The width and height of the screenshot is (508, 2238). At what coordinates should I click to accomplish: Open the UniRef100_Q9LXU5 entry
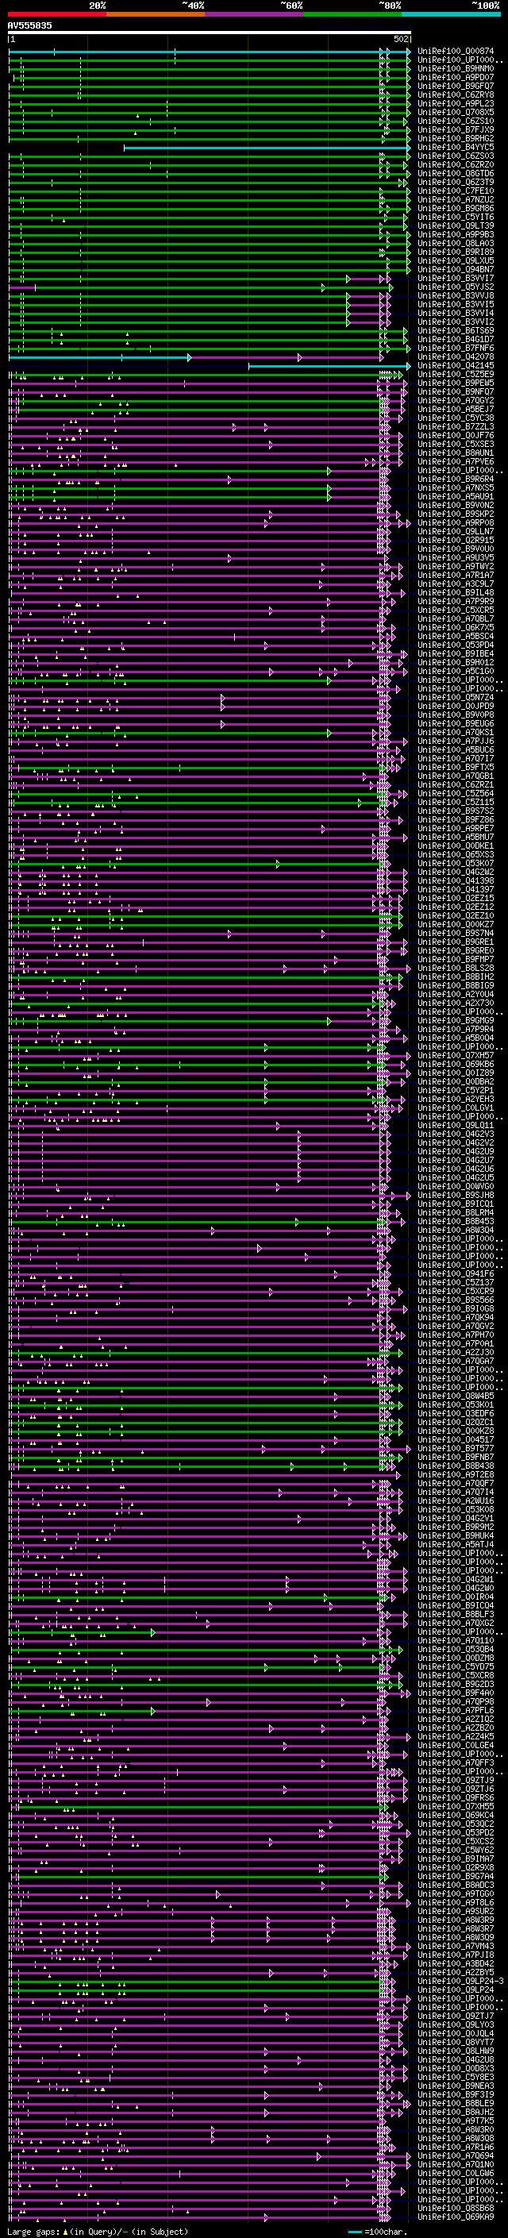456,260
